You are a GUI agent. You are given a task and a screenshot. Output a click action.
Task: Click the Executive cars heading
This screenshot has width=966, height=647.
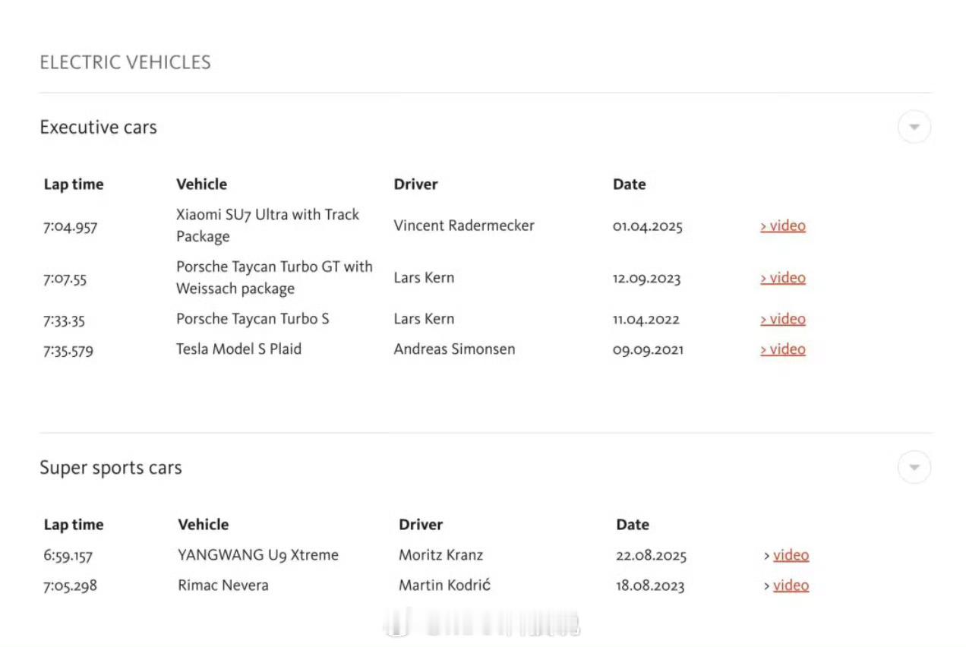point(98,127)
